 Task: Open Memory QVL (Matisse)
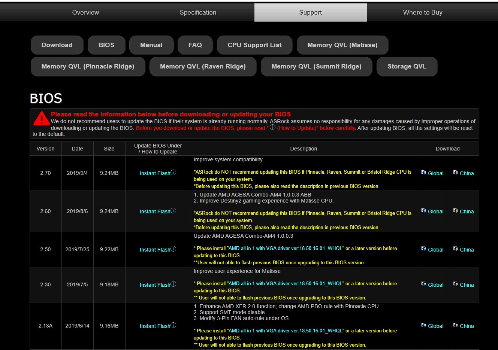pos(342,45)
